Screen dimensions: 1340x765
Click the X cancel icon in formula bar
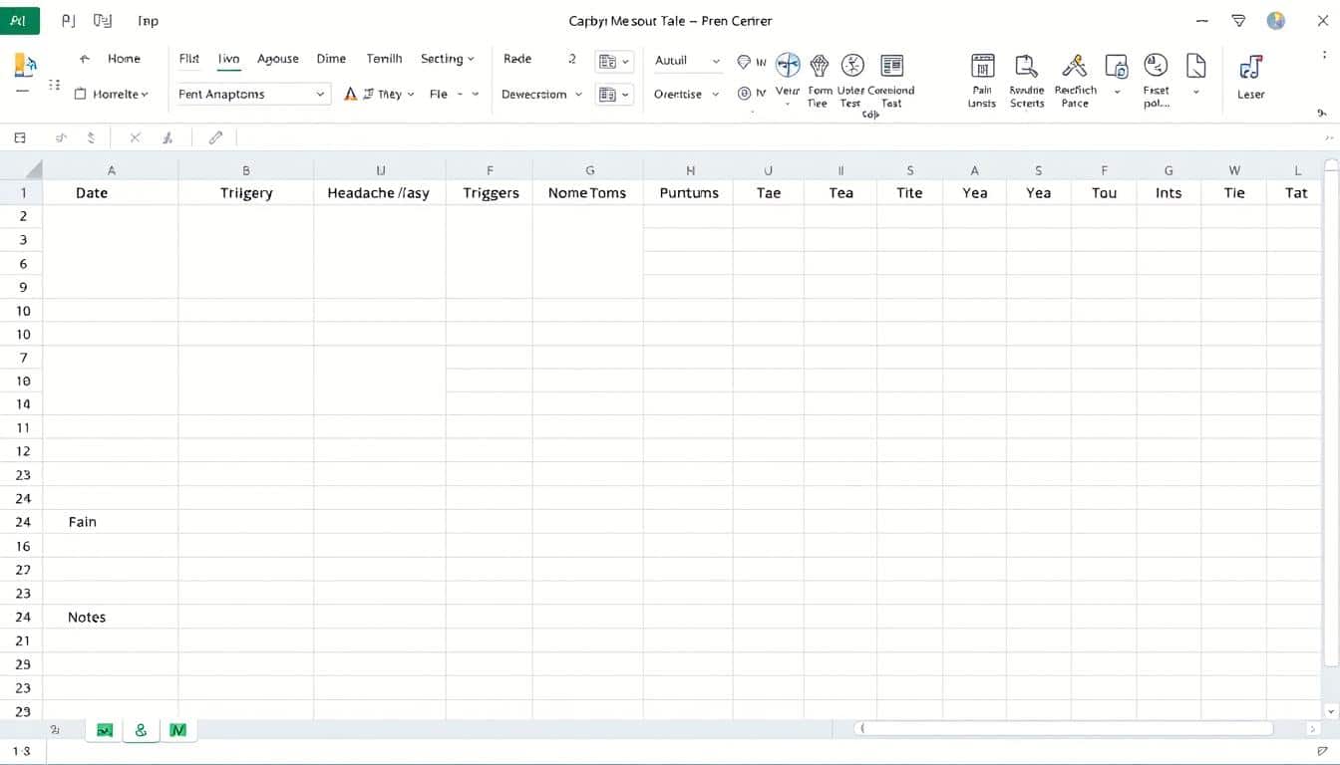135,138
